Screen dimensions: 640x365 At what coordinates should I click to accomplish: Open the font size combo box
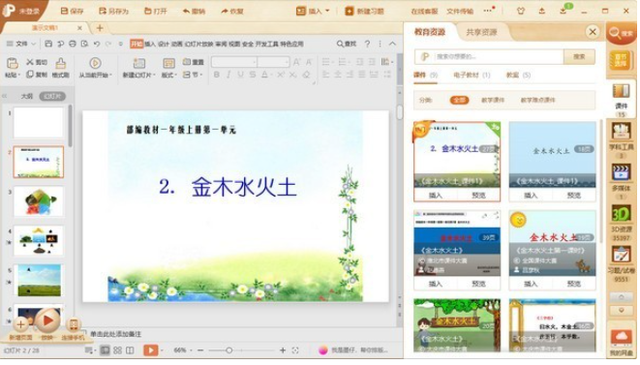click(x=273, y=62)
